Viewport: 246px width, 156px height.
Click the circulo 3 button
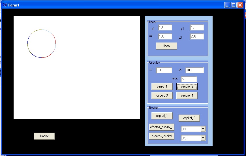click(162, 95)
